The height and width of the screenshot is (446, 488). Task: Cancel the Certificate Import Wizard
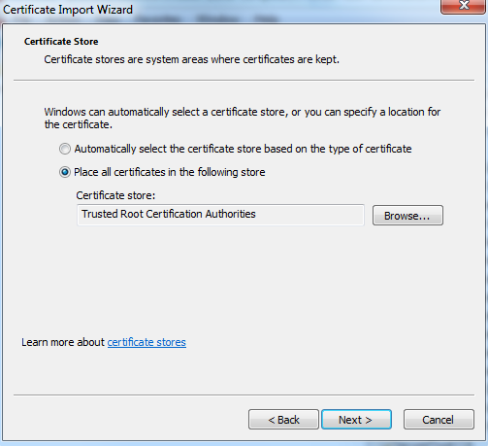tap(439, 420)
